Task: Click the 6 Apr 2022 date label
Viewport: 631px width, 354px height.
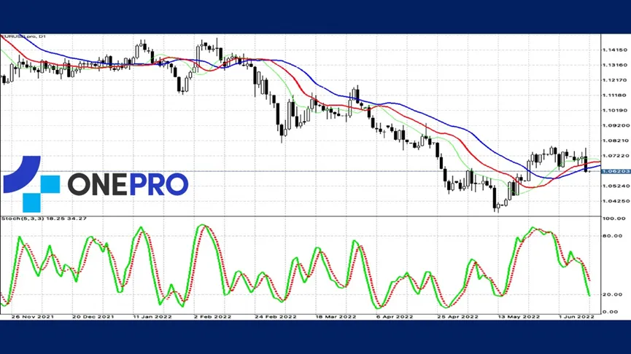Action: coord(395,317)
